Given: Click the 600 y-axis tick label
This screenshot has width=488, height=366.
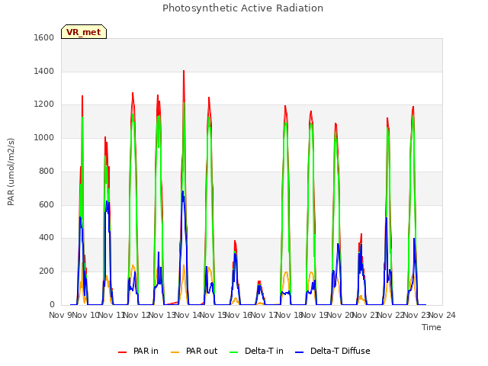Looking at the screenshot, I should pyautogui.click(x=47, y=204).
